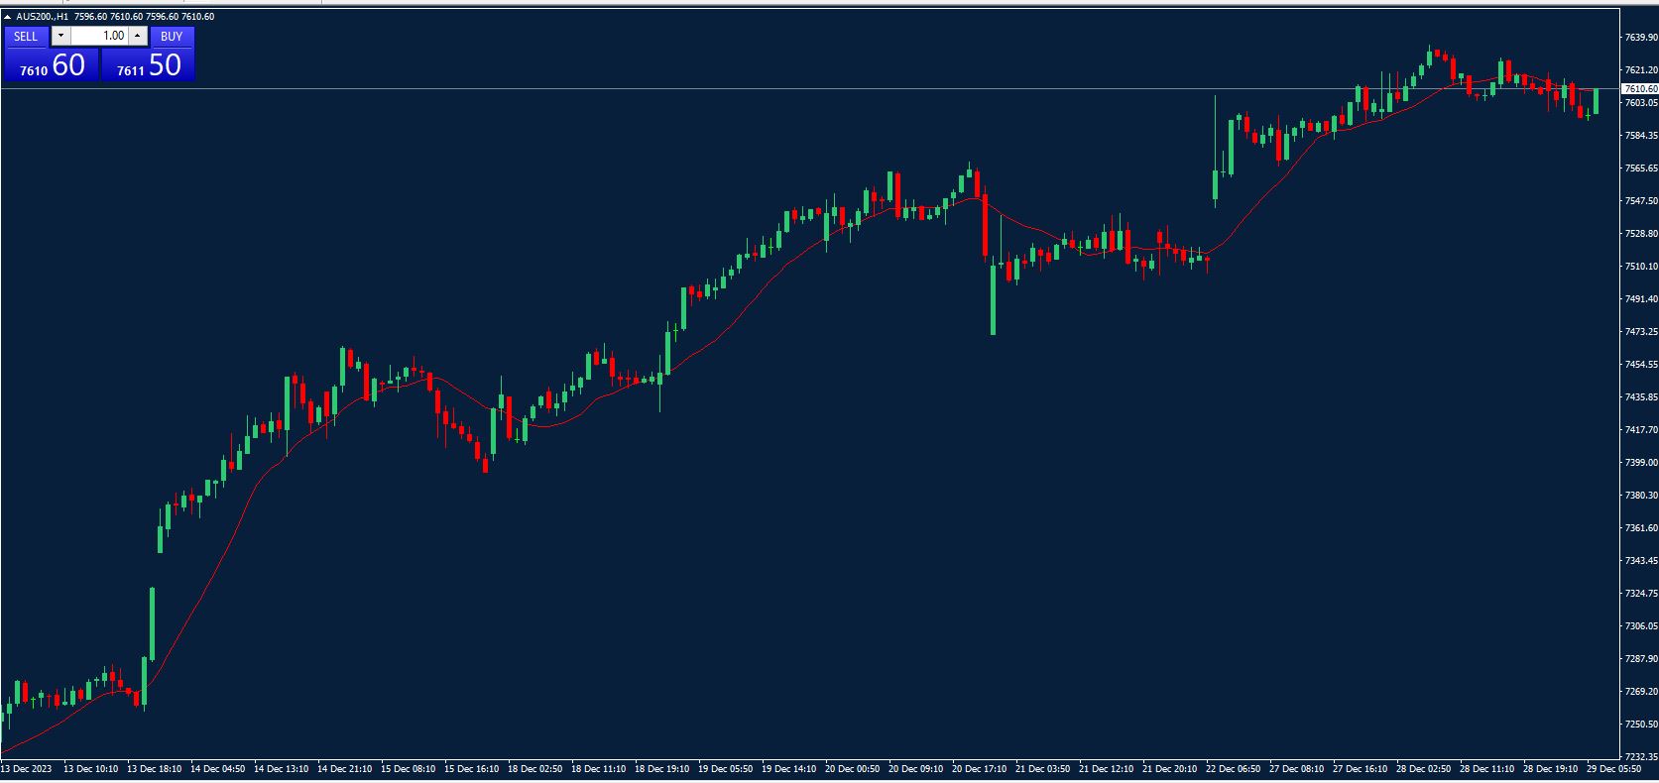Collapse the one-click trading panel triangle
This screenshot has height=783, width=1659.
[8, 17]
